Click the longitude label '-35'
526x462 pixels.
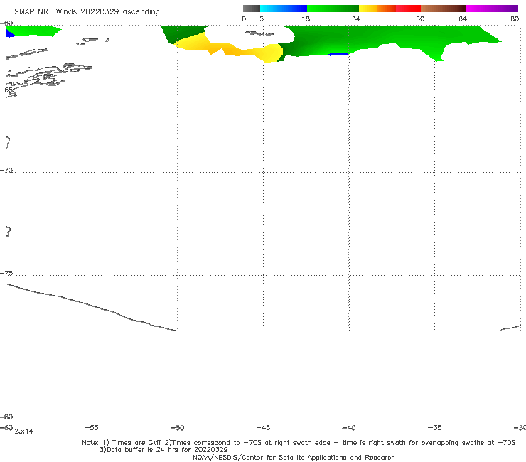click(x=434, y=427)
